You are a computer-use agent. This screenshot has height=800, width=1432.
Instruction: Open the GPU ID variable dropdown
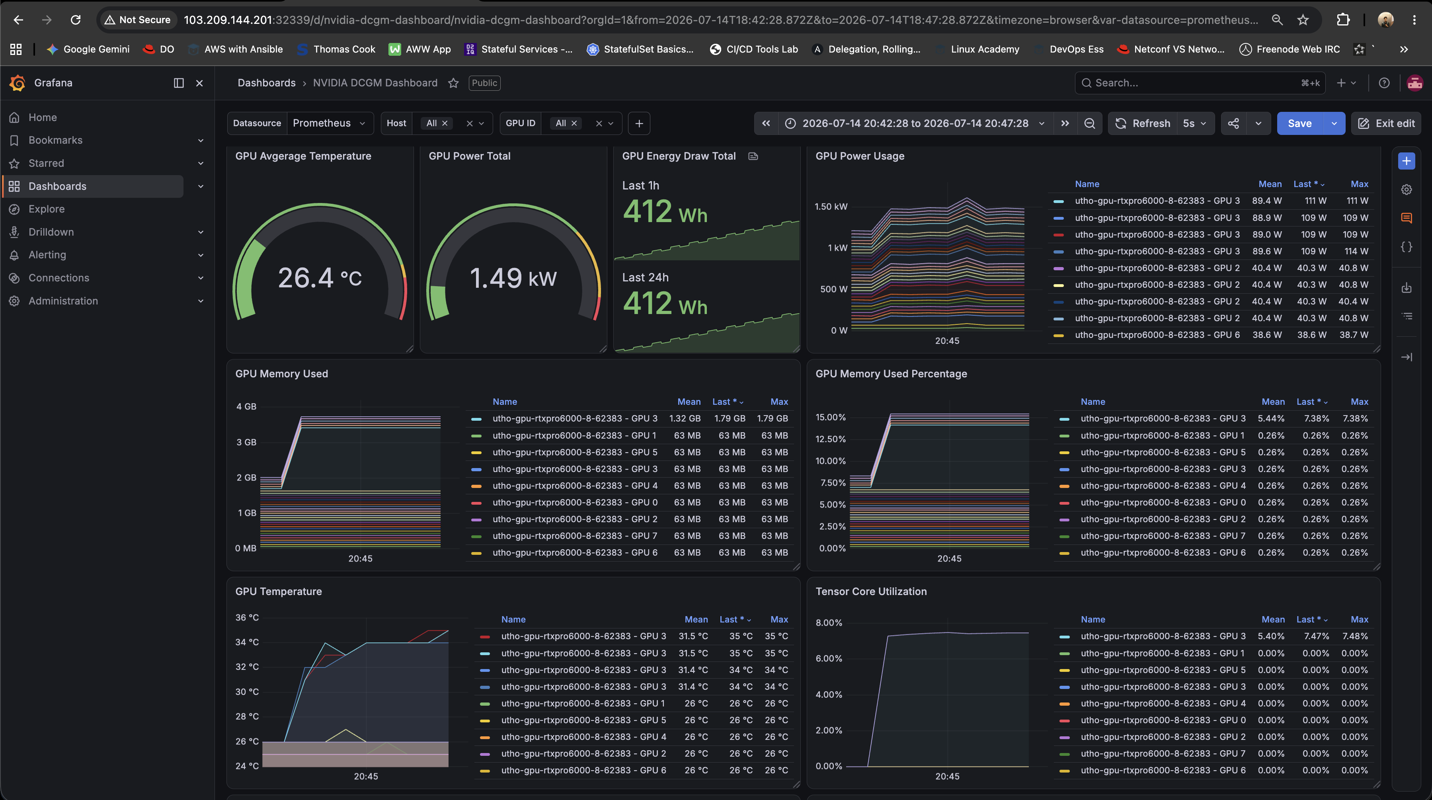611,123
